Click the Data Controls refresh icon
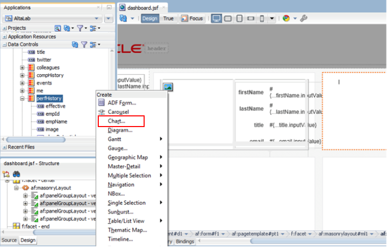The image size is (387, 247). (75, 45)
